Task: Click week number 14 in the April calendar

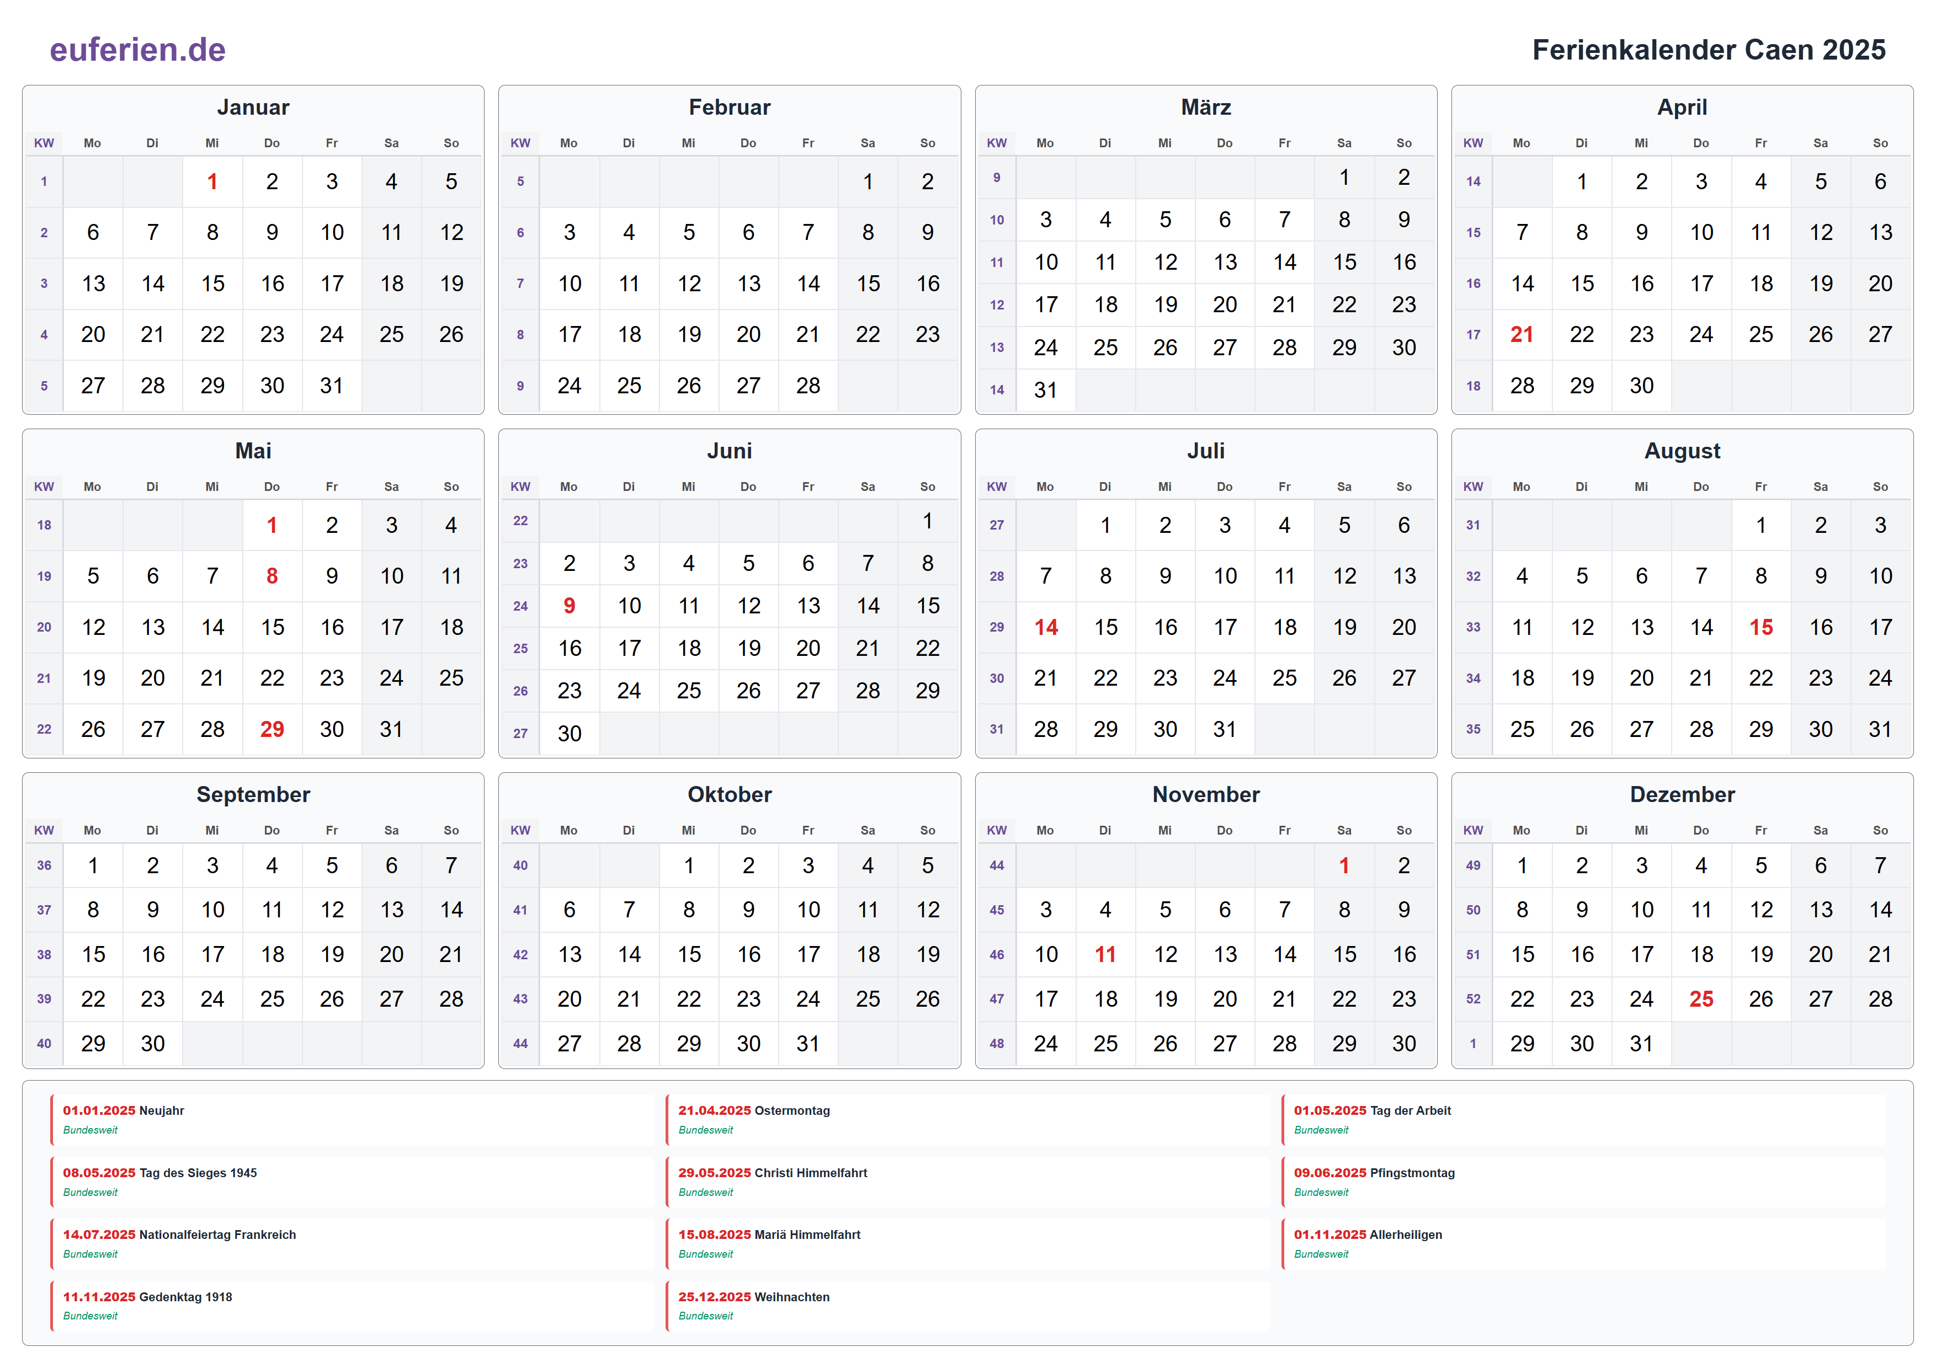Action: coord(1473,181)
